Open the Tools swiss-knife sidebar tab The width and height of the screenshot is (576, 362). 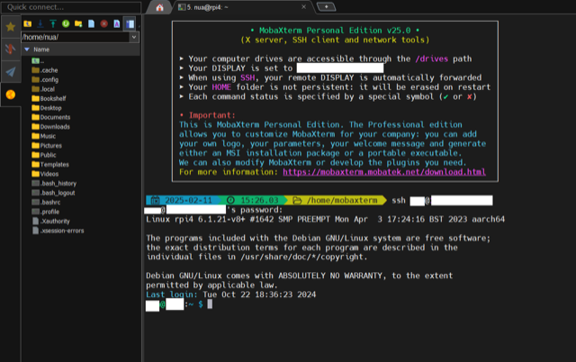click(x=10, y=49)
